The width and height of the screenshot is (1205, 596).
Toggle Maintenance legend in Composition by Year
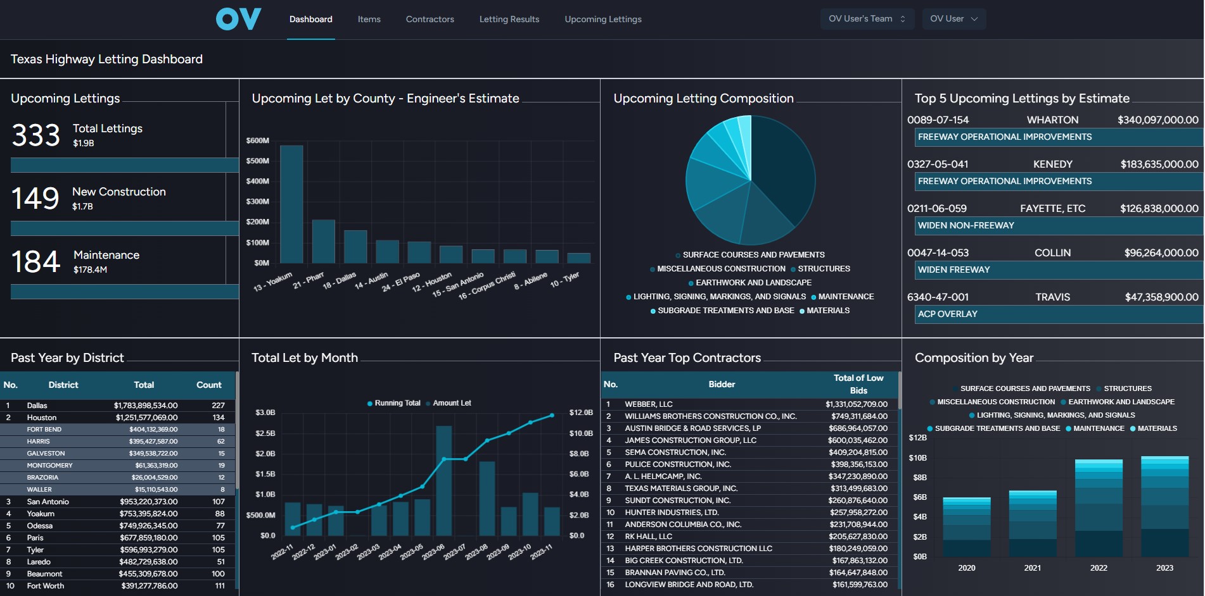[x=1095, y=428]
